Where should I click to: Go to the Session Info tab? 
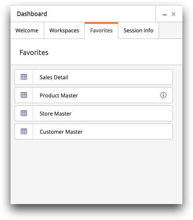(138, 31)
